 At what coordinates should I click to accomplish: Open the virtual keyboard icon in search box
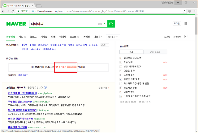tap(100, 24)
